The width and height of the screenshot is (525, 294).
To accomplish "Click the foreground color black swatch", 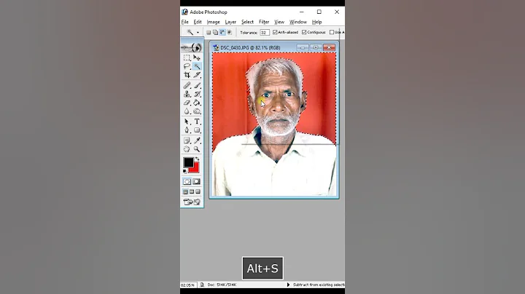I will click(188, 162).
